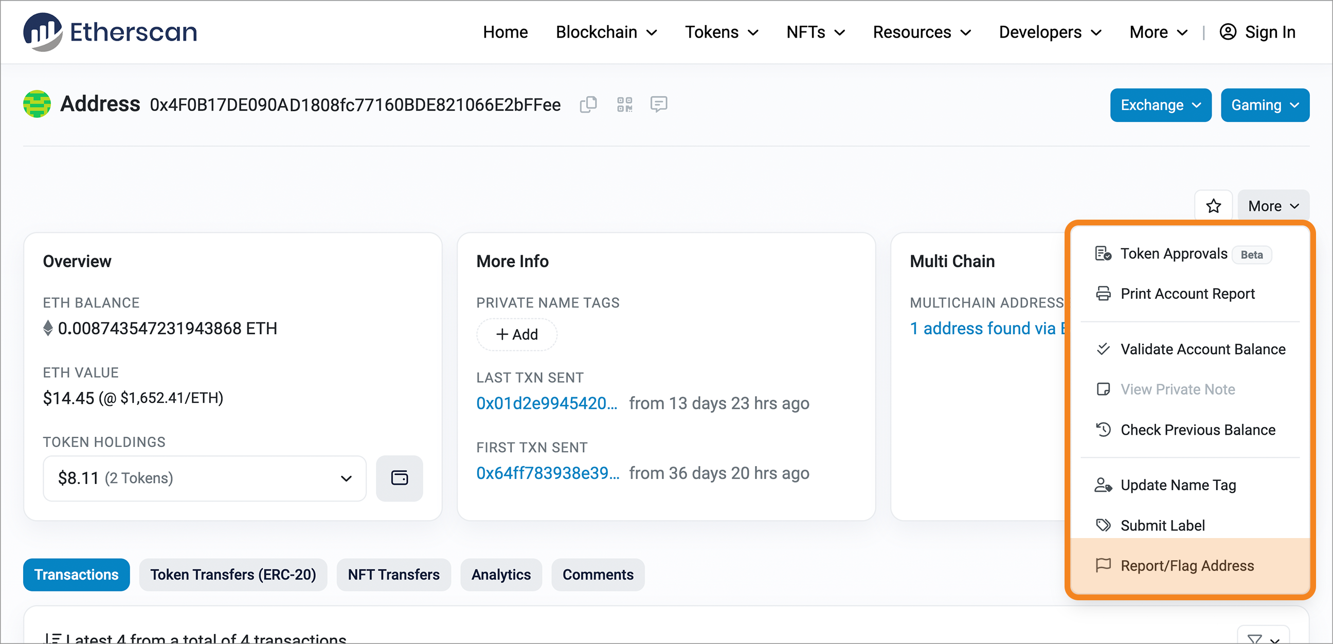Open the 1 address found multichain link
This screenshot has width=1333, height=644.
click(987, 328)
